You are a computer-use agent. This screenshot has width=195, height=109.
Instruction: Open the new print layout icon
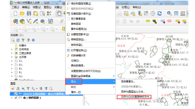(x=36, y=13)
